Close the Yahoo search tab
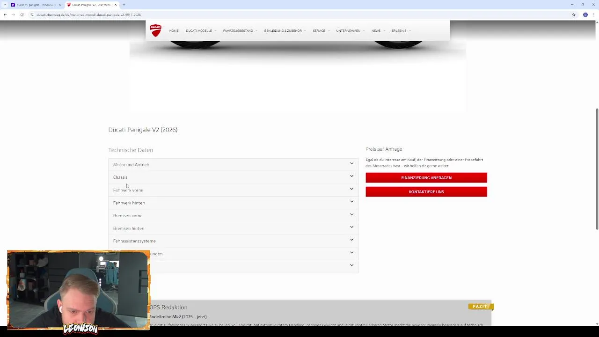The image size is (599, 337). 59,5
